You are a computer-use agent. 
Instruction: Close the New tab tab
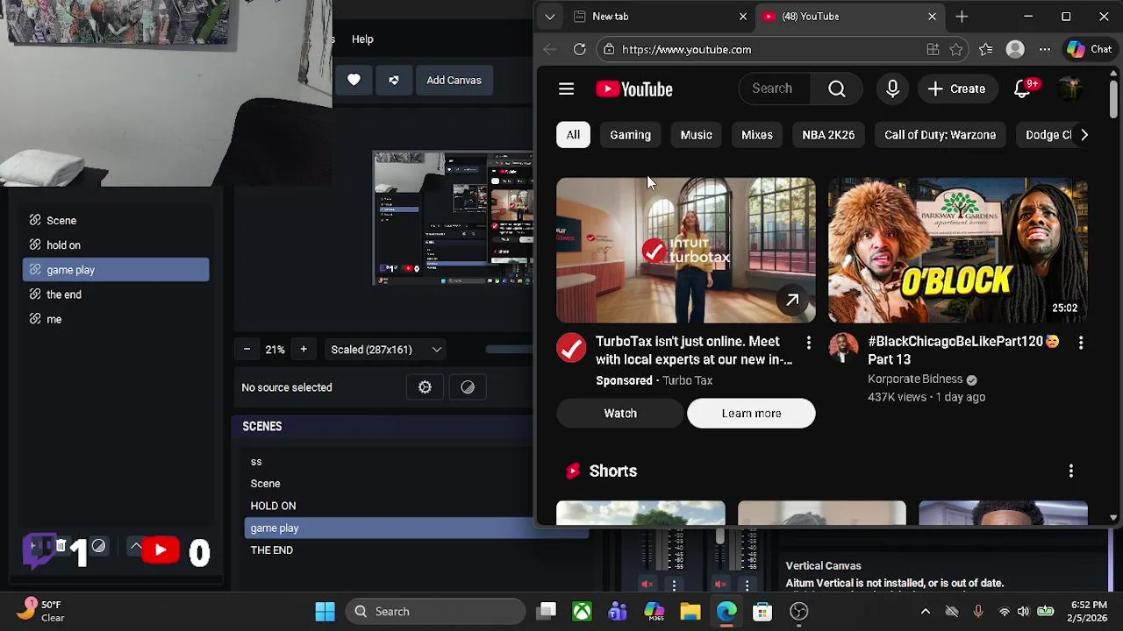tap(743, 17)
